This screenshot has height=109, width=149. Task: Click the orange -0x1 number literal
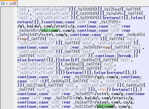[x=102, y=89]
